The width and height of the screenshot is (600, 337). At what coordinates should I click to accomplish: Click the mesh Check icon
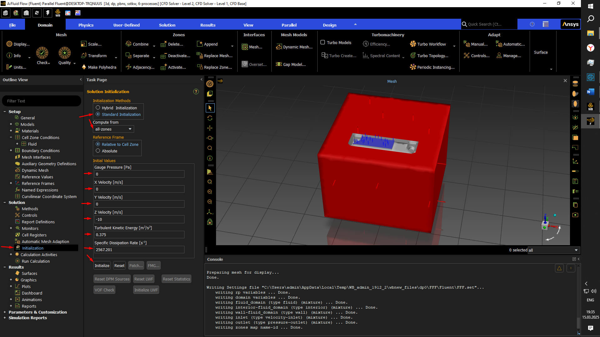tap(42, 53)
